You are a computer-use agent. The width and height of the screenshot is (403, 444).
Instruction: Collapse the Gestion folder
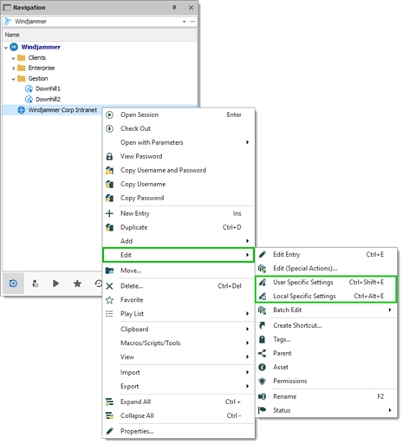tap(13, 79)
